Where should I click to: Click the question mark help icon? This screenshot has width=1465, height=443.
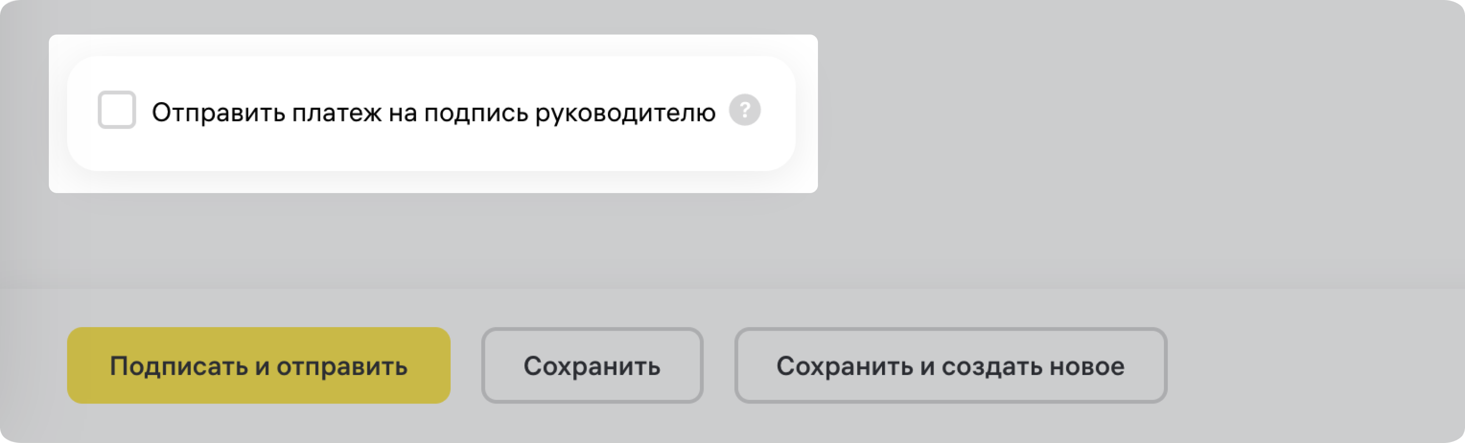point(744,110)
